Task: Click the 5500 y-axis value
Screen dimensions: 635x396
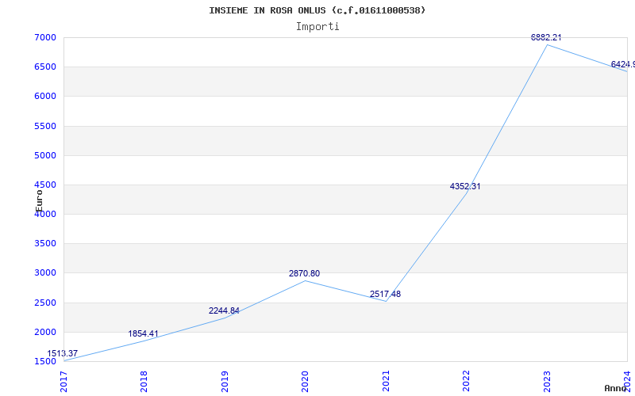Action: 45,126
